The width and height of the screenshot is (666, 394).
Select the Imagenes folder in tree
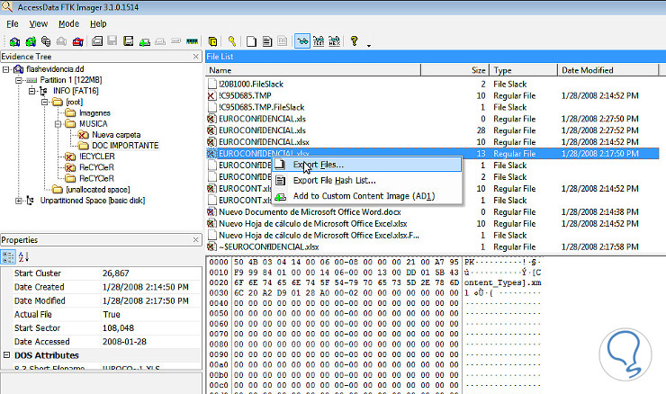click(94, 113)
